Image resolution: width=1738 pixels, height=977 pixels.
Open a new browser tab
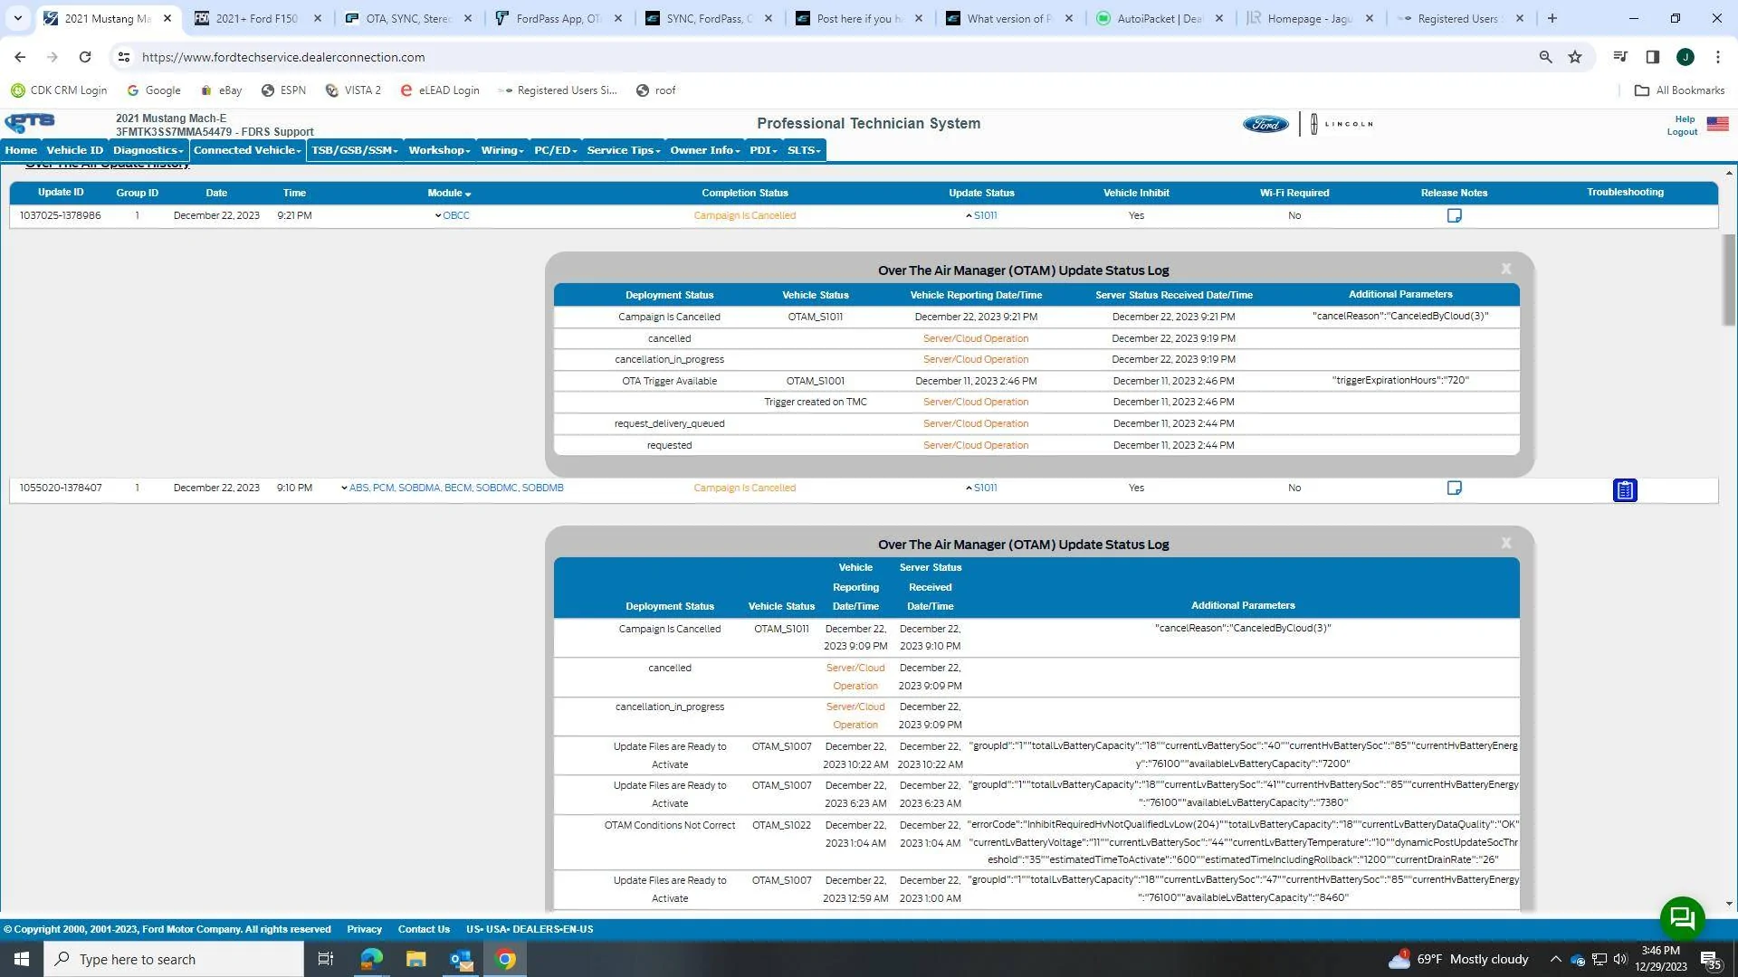coord(1552,18)
